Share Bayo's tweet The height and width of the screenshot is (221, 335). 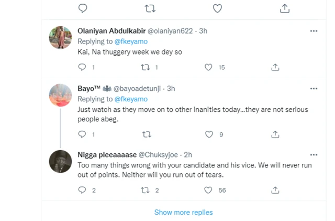point(275,134)
